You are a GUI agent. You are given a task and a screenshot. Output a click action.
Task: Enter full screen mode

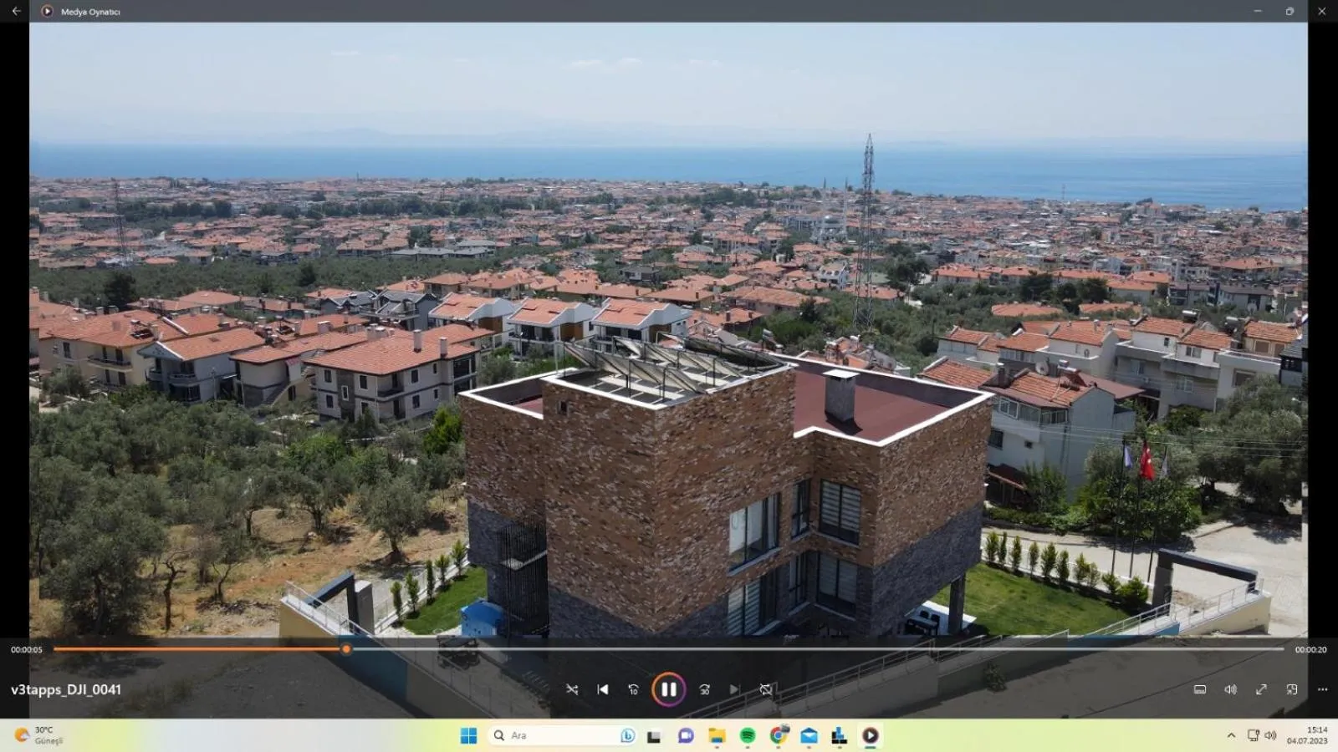(1261, 689)
